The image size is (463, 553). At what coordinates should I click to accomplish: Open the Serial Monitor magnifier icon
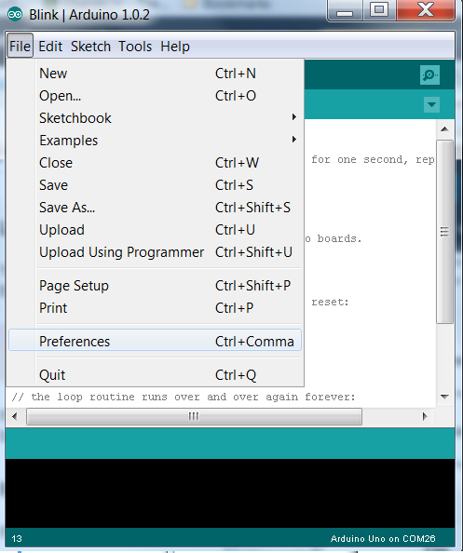429,74
